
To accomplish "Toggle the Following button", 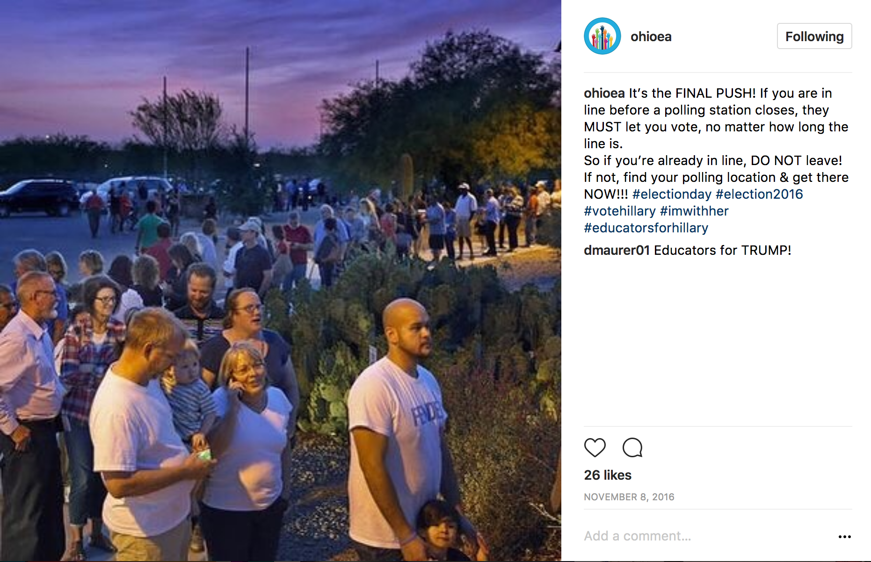I will 814,36.
